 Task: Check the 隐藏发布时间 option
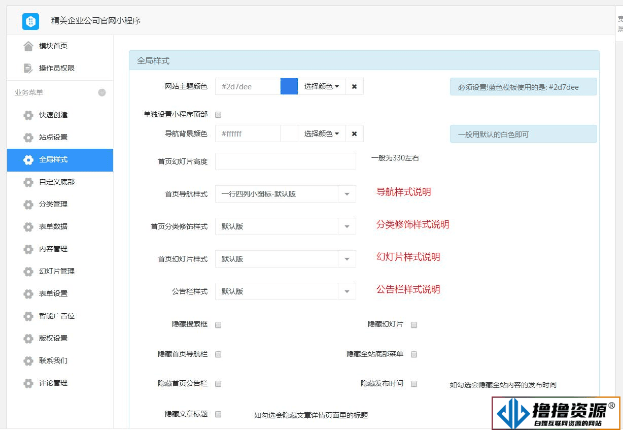[414, 384]
